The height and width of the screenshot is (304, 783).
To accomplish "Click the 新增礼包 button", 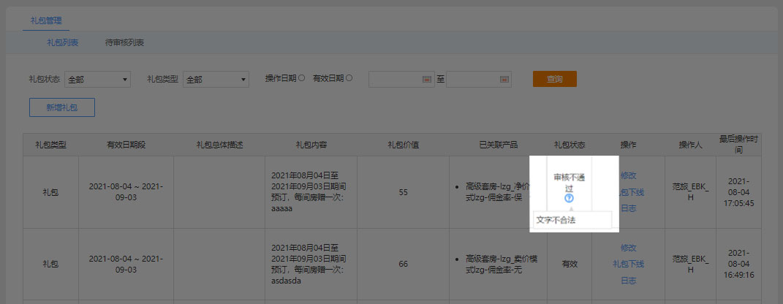I will [x=62, y=107].
